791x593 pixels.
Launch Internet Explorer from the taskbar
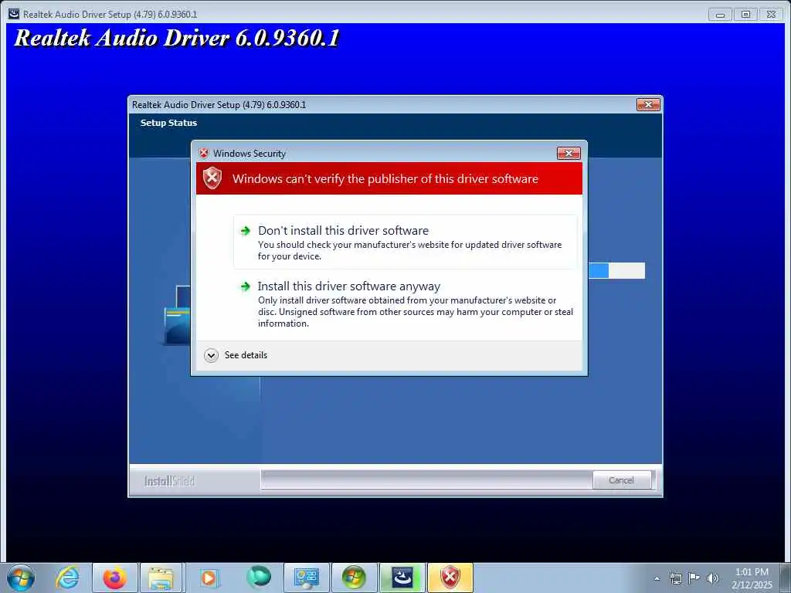(68, 578)
